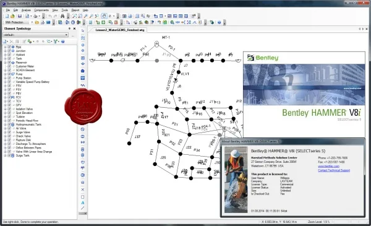Uncheck the Pipe symbology checkbox
This screenshot has height=226, width=371.
(9, 47)
